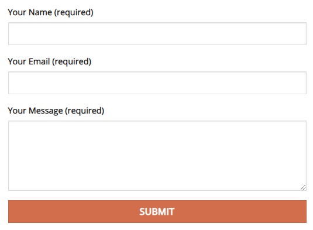Viewport: 313px width, 230px height.
Task: Select the box under "Your Message (required)"
Action: point(157,156)
